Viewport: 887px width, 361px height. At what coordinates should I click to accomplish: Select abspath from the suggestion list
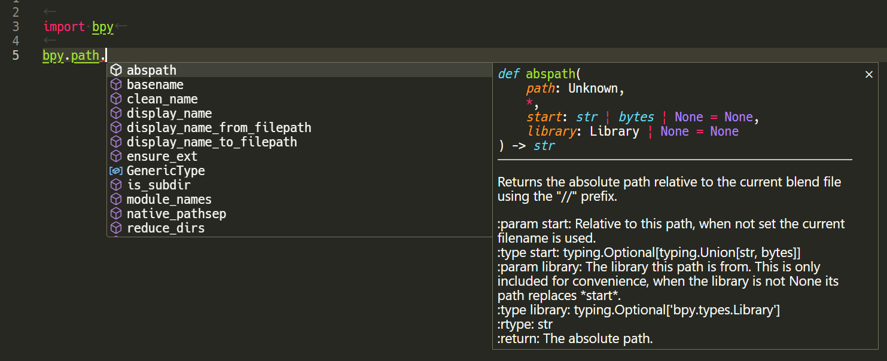point(151,70)
